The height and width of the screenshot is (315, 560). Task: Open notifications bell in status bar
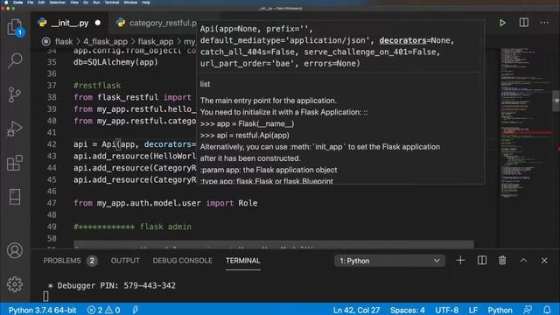pyautogui.click(x=547, y=310)
